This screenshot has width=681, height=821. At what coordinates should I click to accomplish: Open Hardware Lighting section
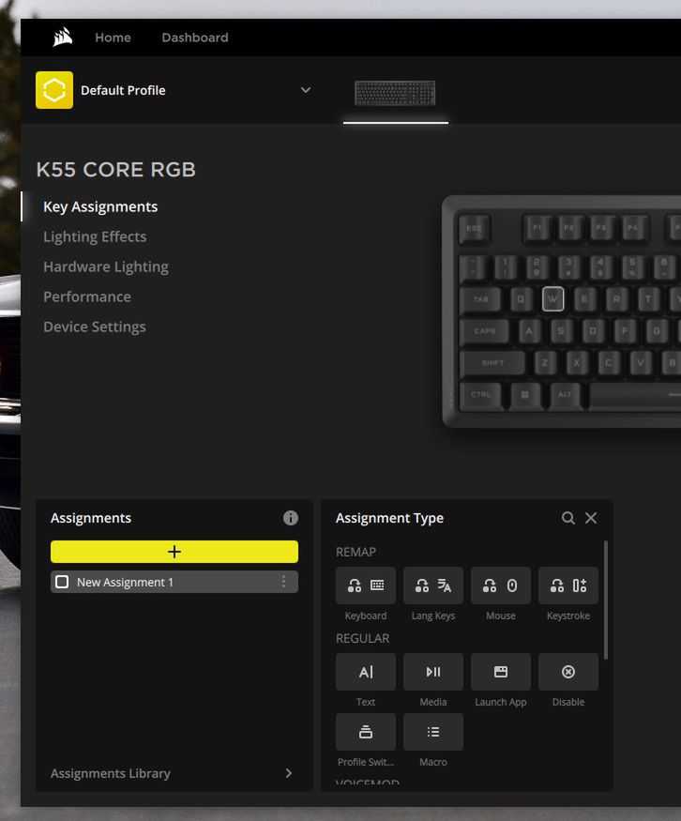tap(106, 267)
